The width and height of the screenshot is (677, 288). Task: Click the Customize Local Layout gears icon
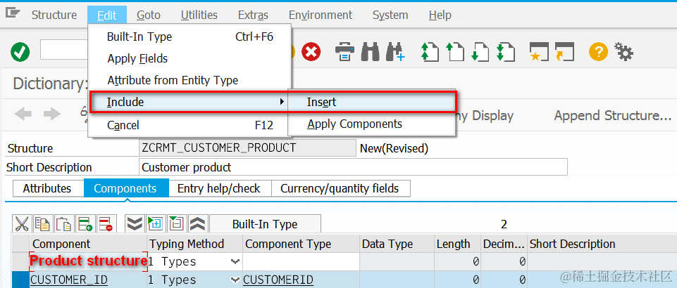pyautogui.click(x=623, y=52)
